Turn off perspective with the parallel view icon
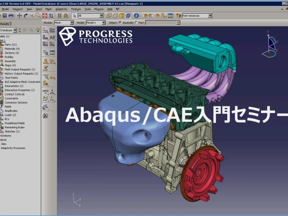The width and height of the screenshot is (288, 216). click(59, 16)
